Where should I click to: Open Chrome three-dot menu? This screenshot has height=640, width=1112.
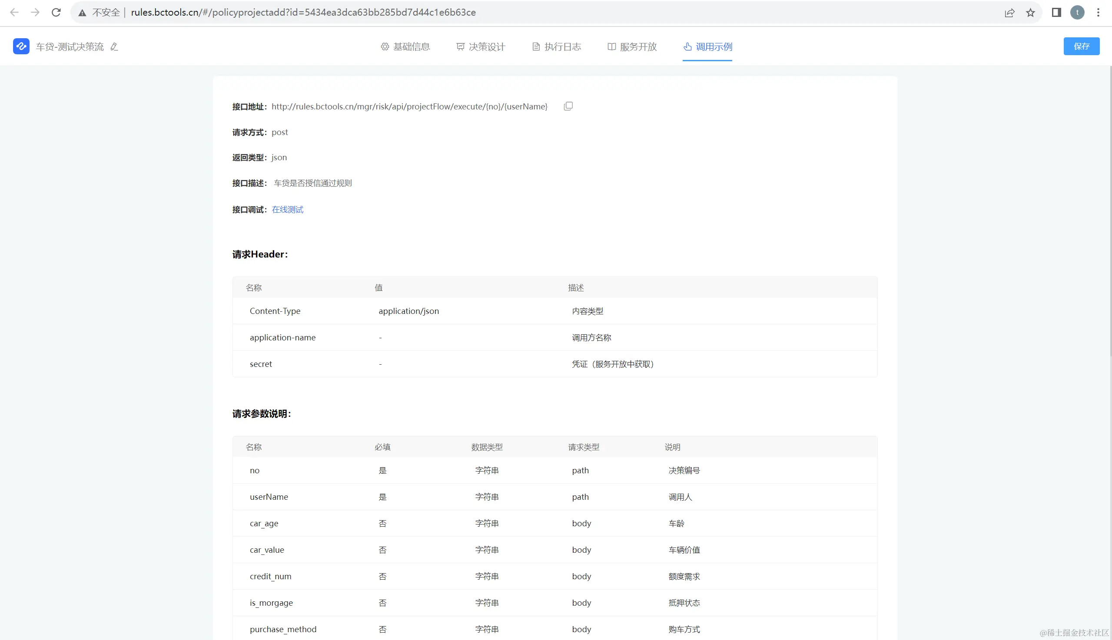1098,12
